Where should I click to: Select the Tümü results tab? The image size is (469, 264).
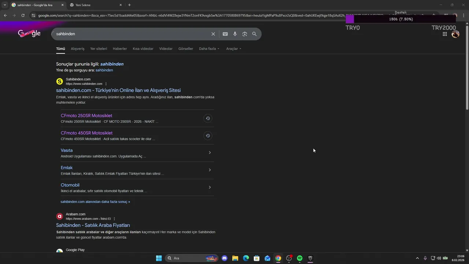[60, 48]
